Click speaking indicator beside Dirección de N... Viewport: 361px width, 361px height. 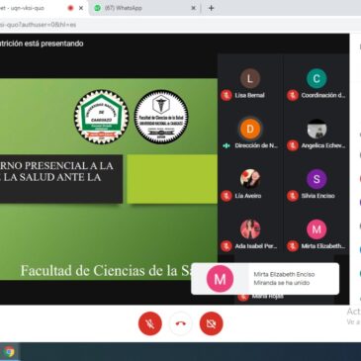[x=226, y=145]
